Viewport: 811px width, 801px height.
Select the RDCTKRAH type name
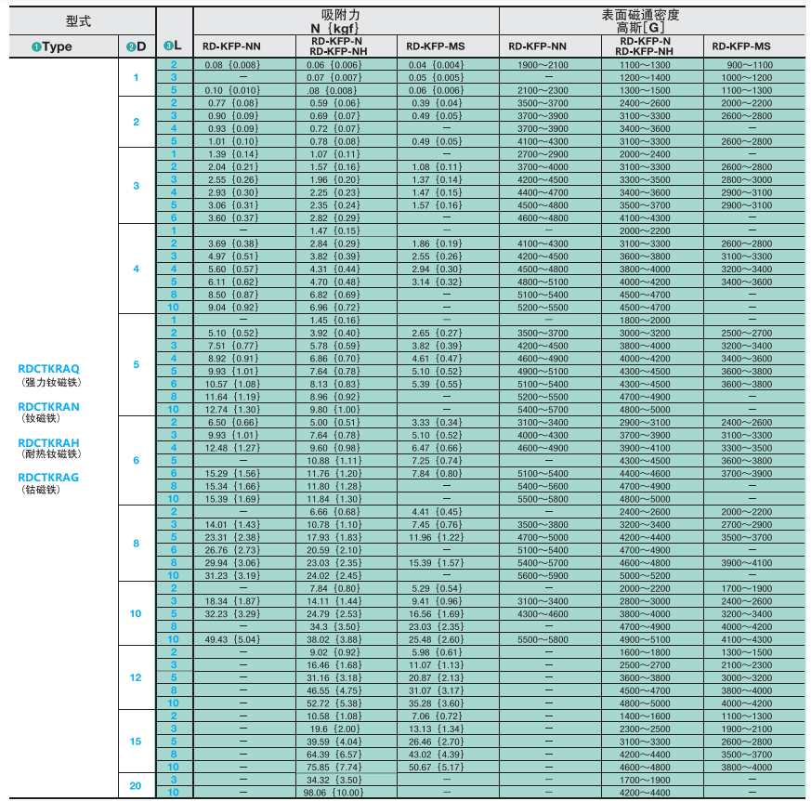coord(48,442)
